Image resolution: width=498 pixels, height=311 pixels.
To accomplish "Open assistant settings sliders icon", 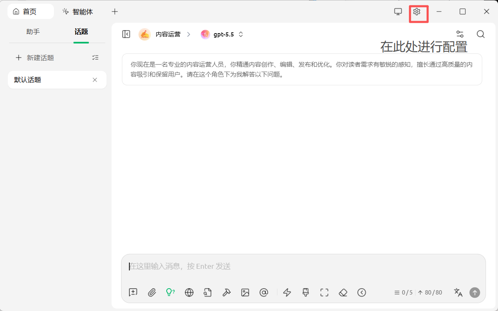I will click(x=459, y=34).
